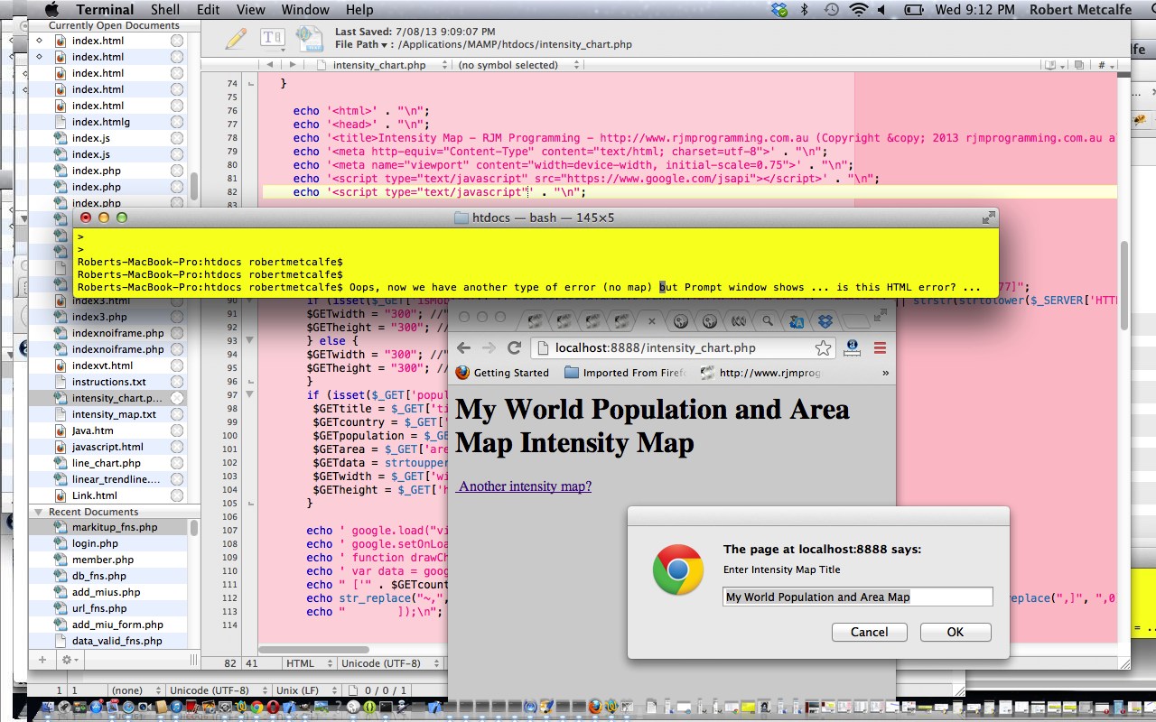Select line_chart.php in open documents

pyautogui.click(x=107, y=463)
